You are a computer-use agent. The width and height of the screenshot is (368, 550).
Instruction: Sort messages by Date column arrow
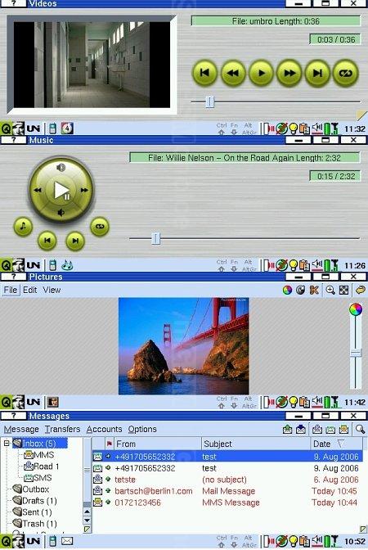[x=340, y=444]
